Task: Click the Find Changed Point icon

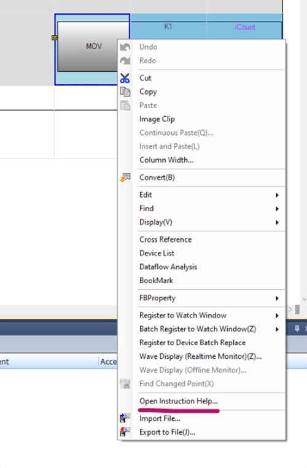Action: click(125, 384)
